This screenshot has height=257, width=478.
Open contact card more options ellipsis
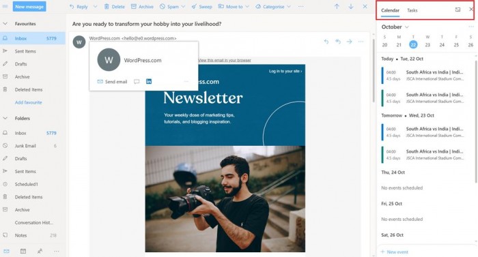(x=186, y=81)
